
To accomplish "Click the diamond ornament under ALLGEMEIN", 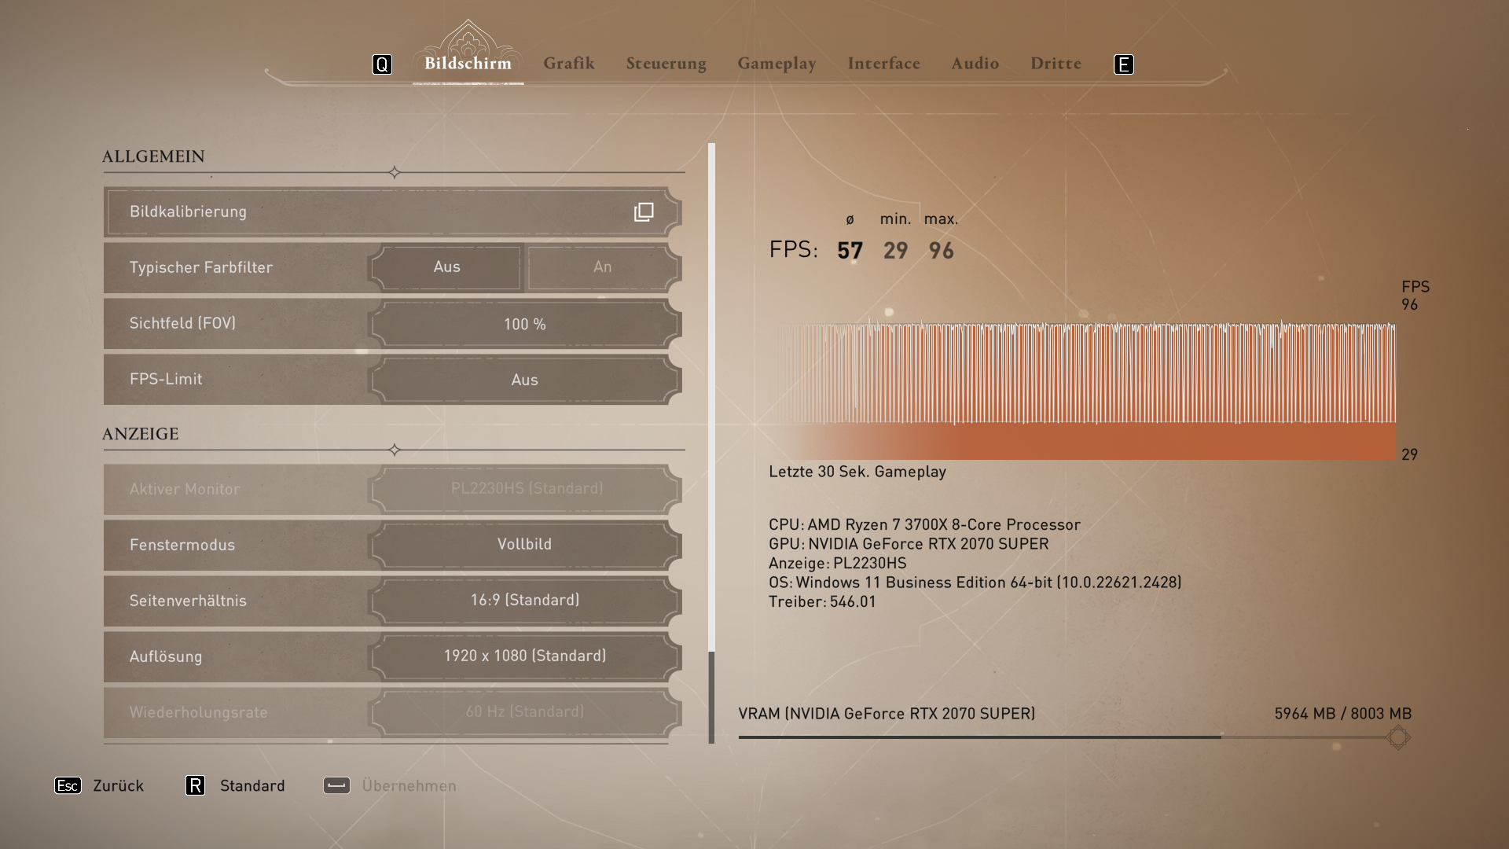I will pyautogui.click(x=395, y=172).
